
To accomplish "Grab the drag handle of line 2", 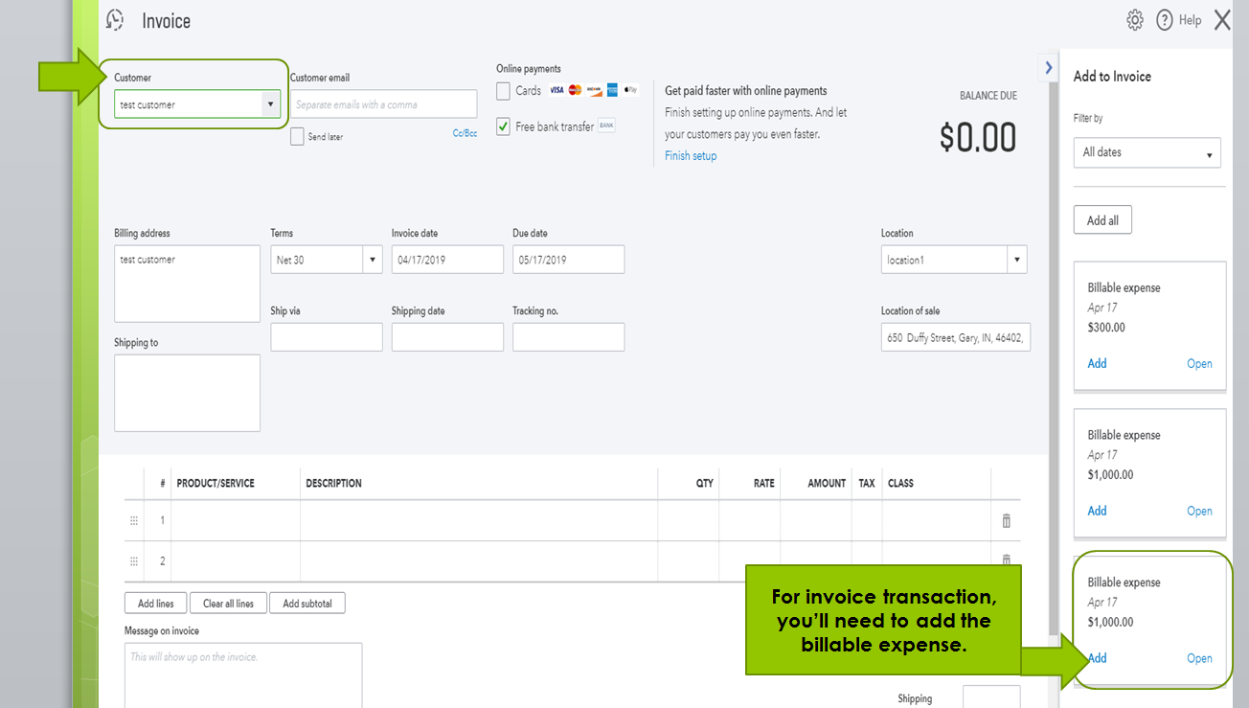I will 134,561.
